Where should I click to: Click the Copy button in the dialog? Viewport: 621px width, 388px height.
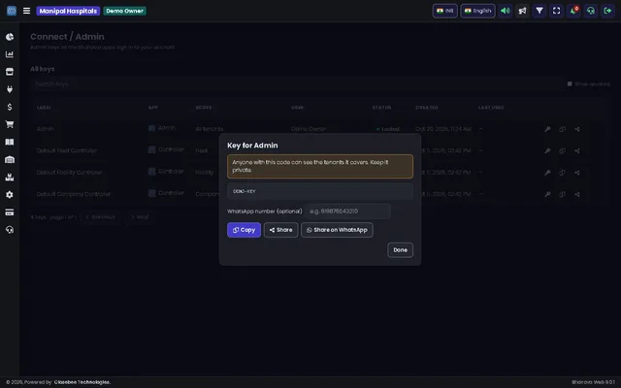244,230
